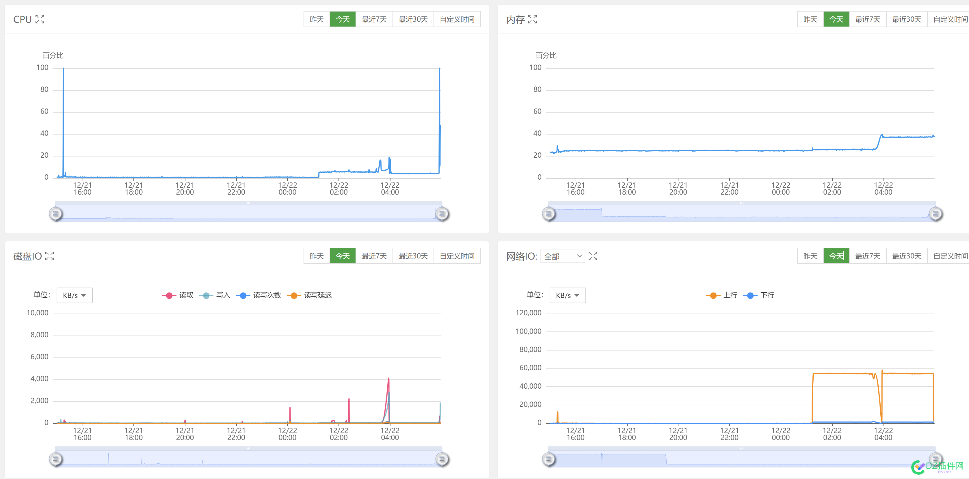This screenshot has width=969, height=479.
Task: Open 自定义时间 in CPU panel
Action: pos(457,19)
